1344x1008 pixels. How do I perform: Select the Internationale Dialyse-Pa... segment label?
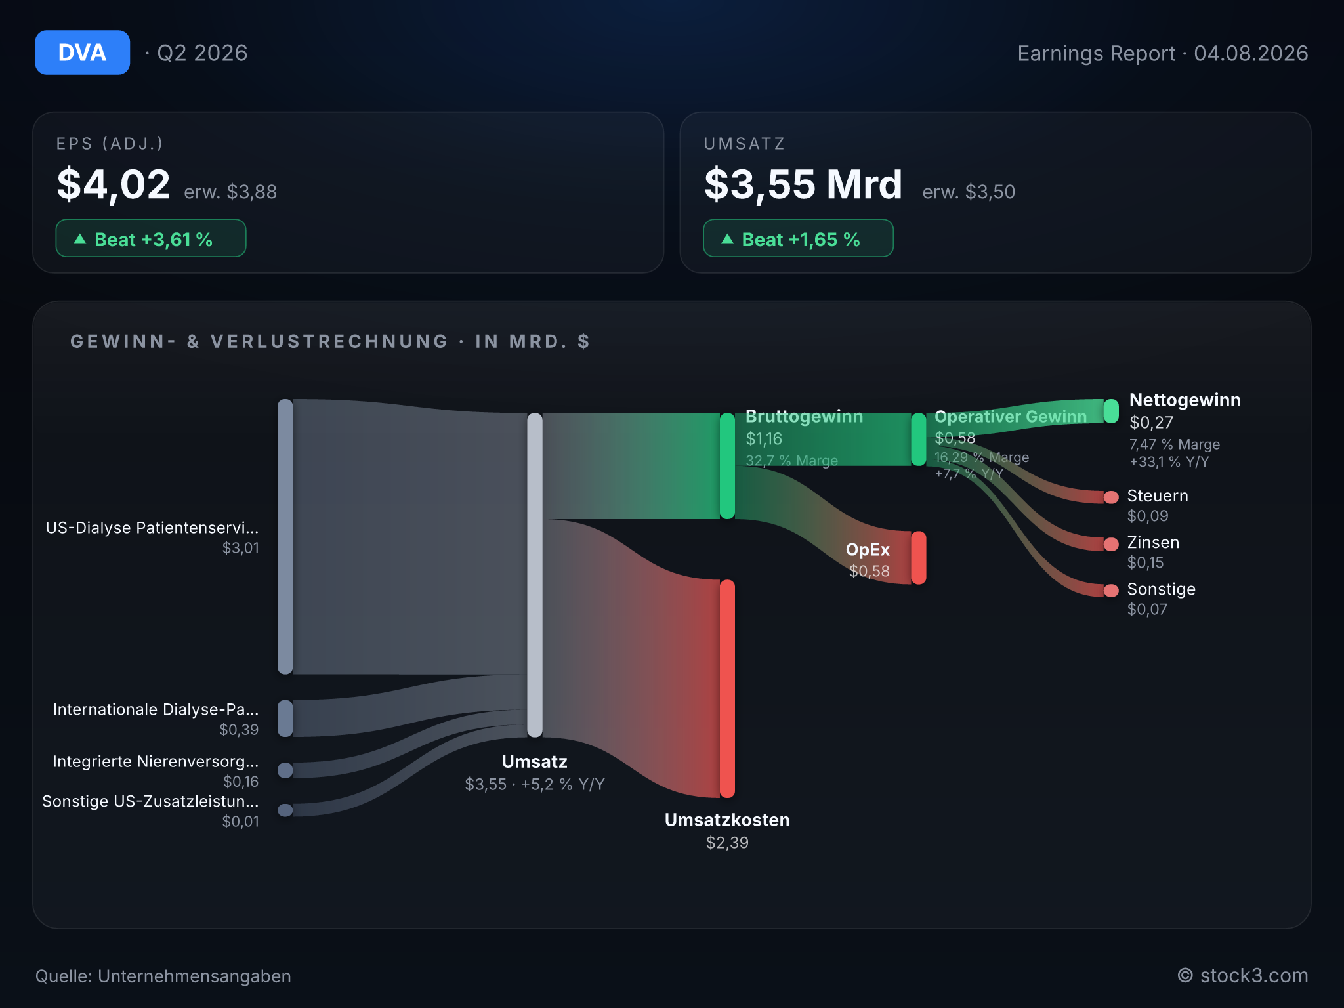point(156,709)
